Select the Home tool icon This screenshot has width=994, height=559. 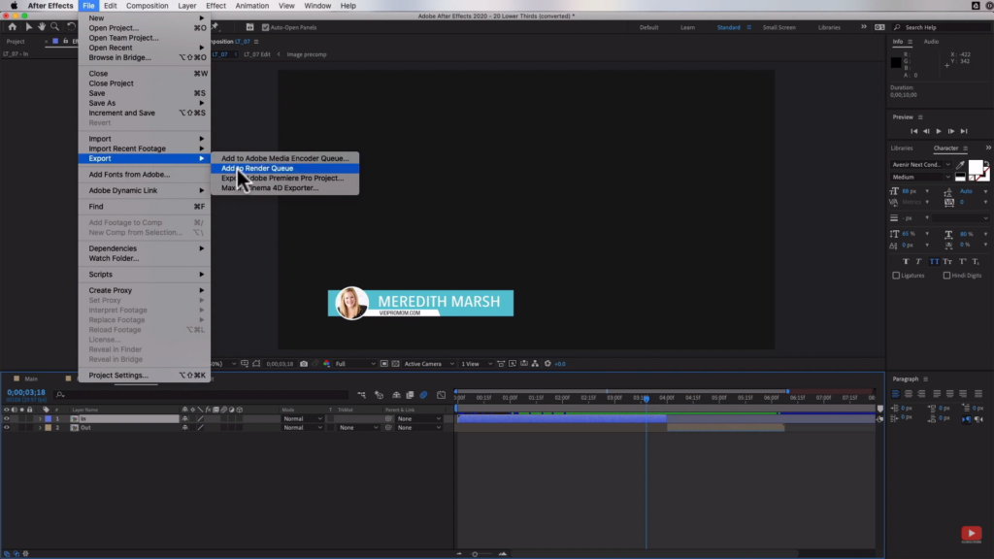[x=12, y=26]
